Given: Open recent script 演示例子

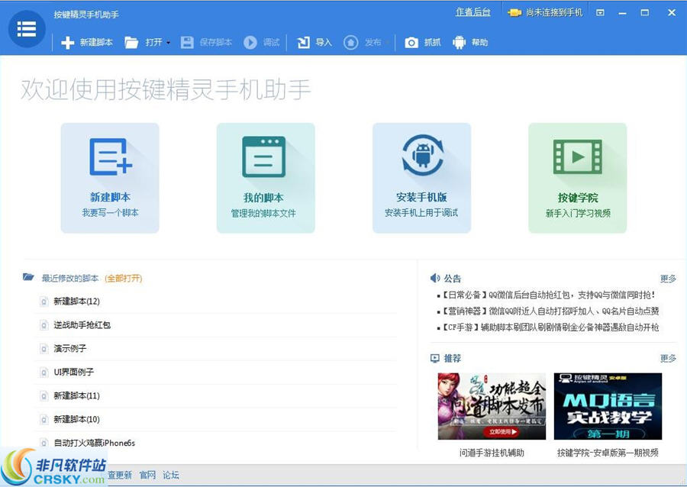Looking at the screenshot, I should point(69,349).
